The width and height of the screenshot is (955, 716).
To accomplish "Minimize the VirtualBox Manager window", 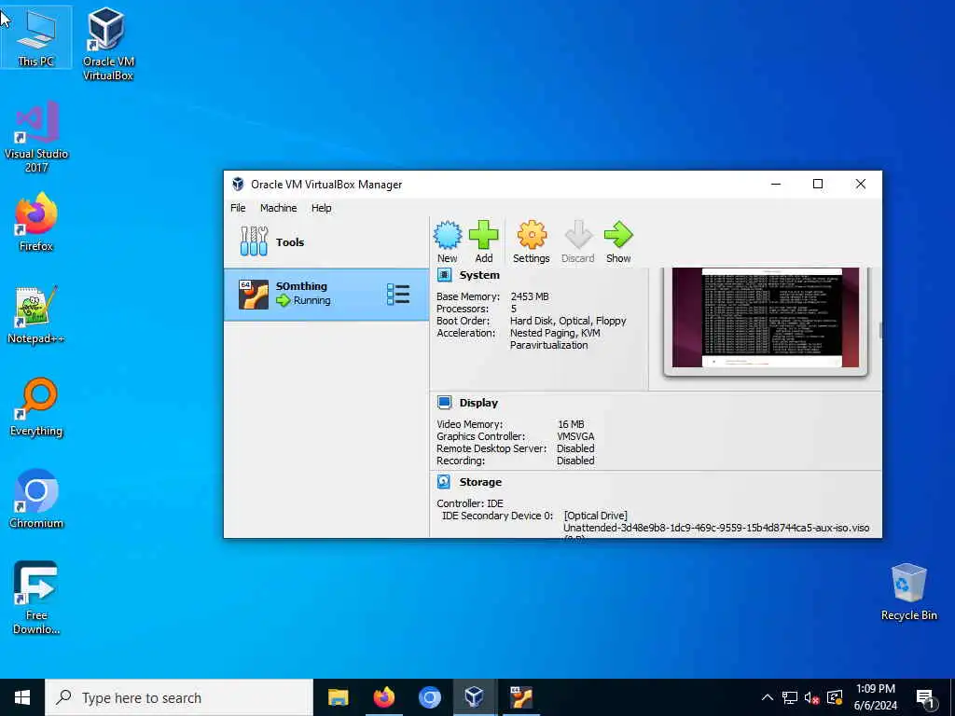I will coord(776,184).
